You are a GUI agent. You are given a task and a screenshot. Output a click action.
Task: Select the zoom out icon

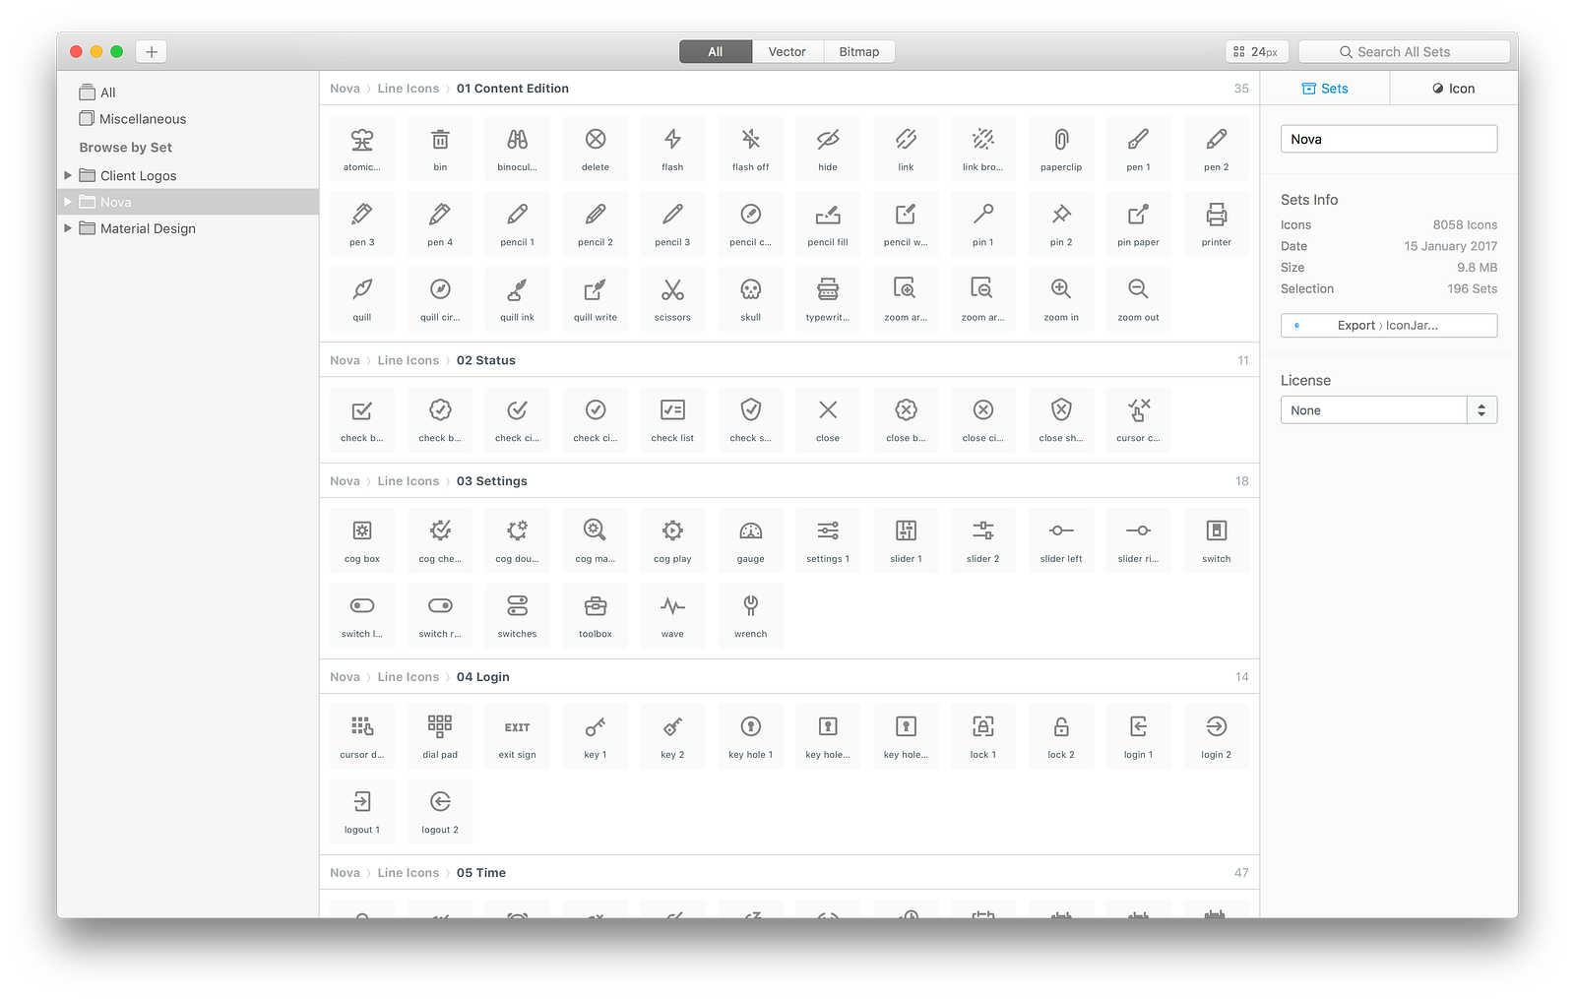click(x=1139, y=298)
